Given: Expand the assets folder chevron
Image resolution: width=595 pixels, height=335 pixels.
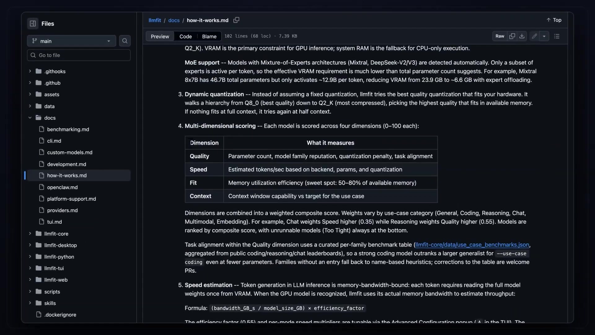Looking at the screenshot, I should [30, 94].
